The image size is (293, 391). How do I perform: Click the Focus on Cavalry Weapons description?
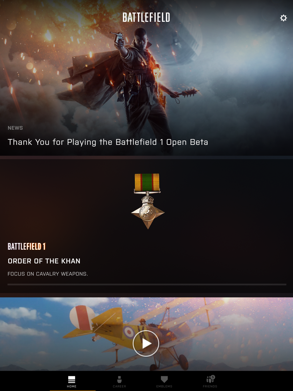pyautogui.click(x=48, y=274)
